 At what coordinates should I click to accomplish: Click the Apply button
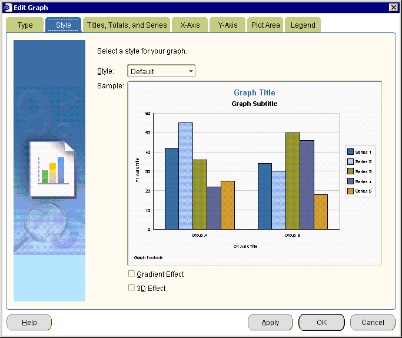pos(270,322)
